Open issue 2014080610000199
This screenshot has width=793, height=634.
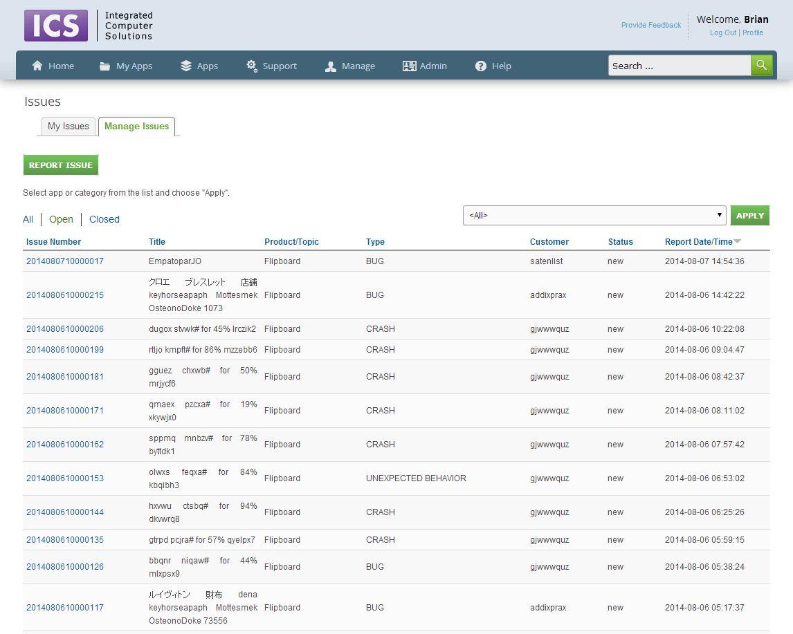tap(65, 350)
